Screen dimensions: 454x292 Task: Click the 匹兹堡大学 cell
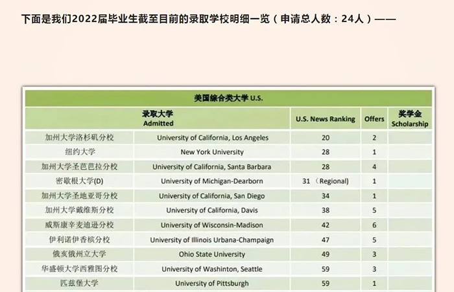80,284
